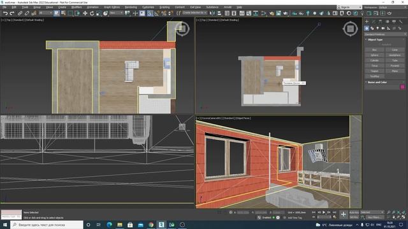Activate the Select Object tool
Image resolution: width=408 pixels, height=229 pixels.
click(x=57, y=13)
